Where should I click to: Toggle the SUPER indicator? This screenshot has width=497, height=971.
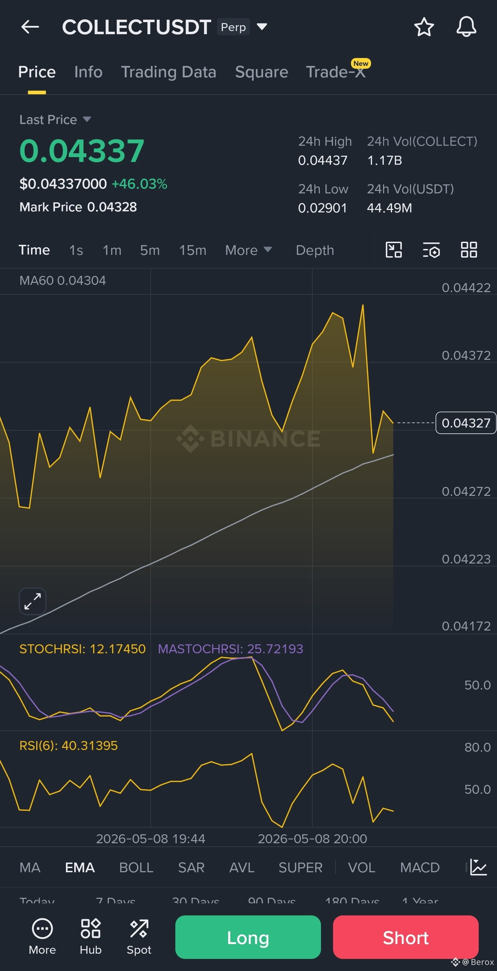[x=300, y=867]
